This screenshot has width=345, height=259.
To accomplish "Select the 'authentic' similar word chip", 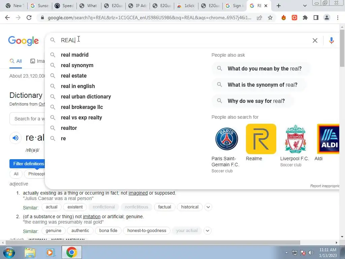I will (80, 231).
